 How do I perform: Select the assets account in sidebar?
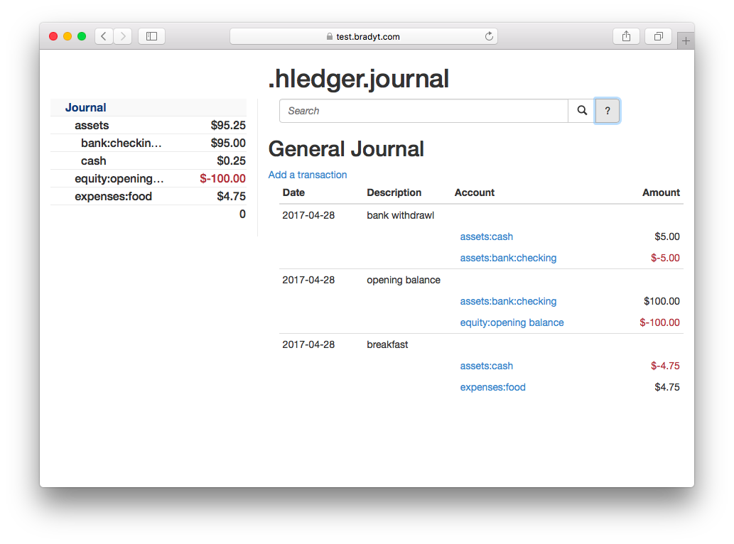click(x=92, y=125)
